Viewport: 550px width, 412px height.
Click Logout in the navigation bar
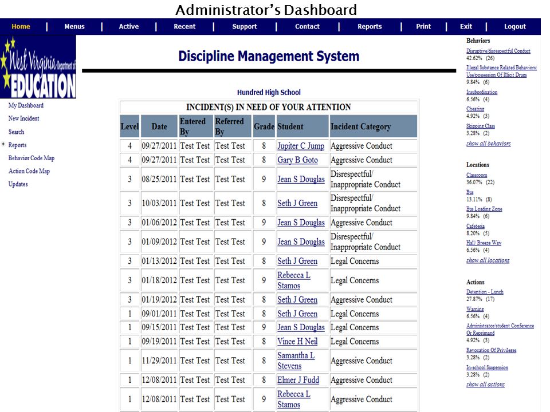point(515,27)
